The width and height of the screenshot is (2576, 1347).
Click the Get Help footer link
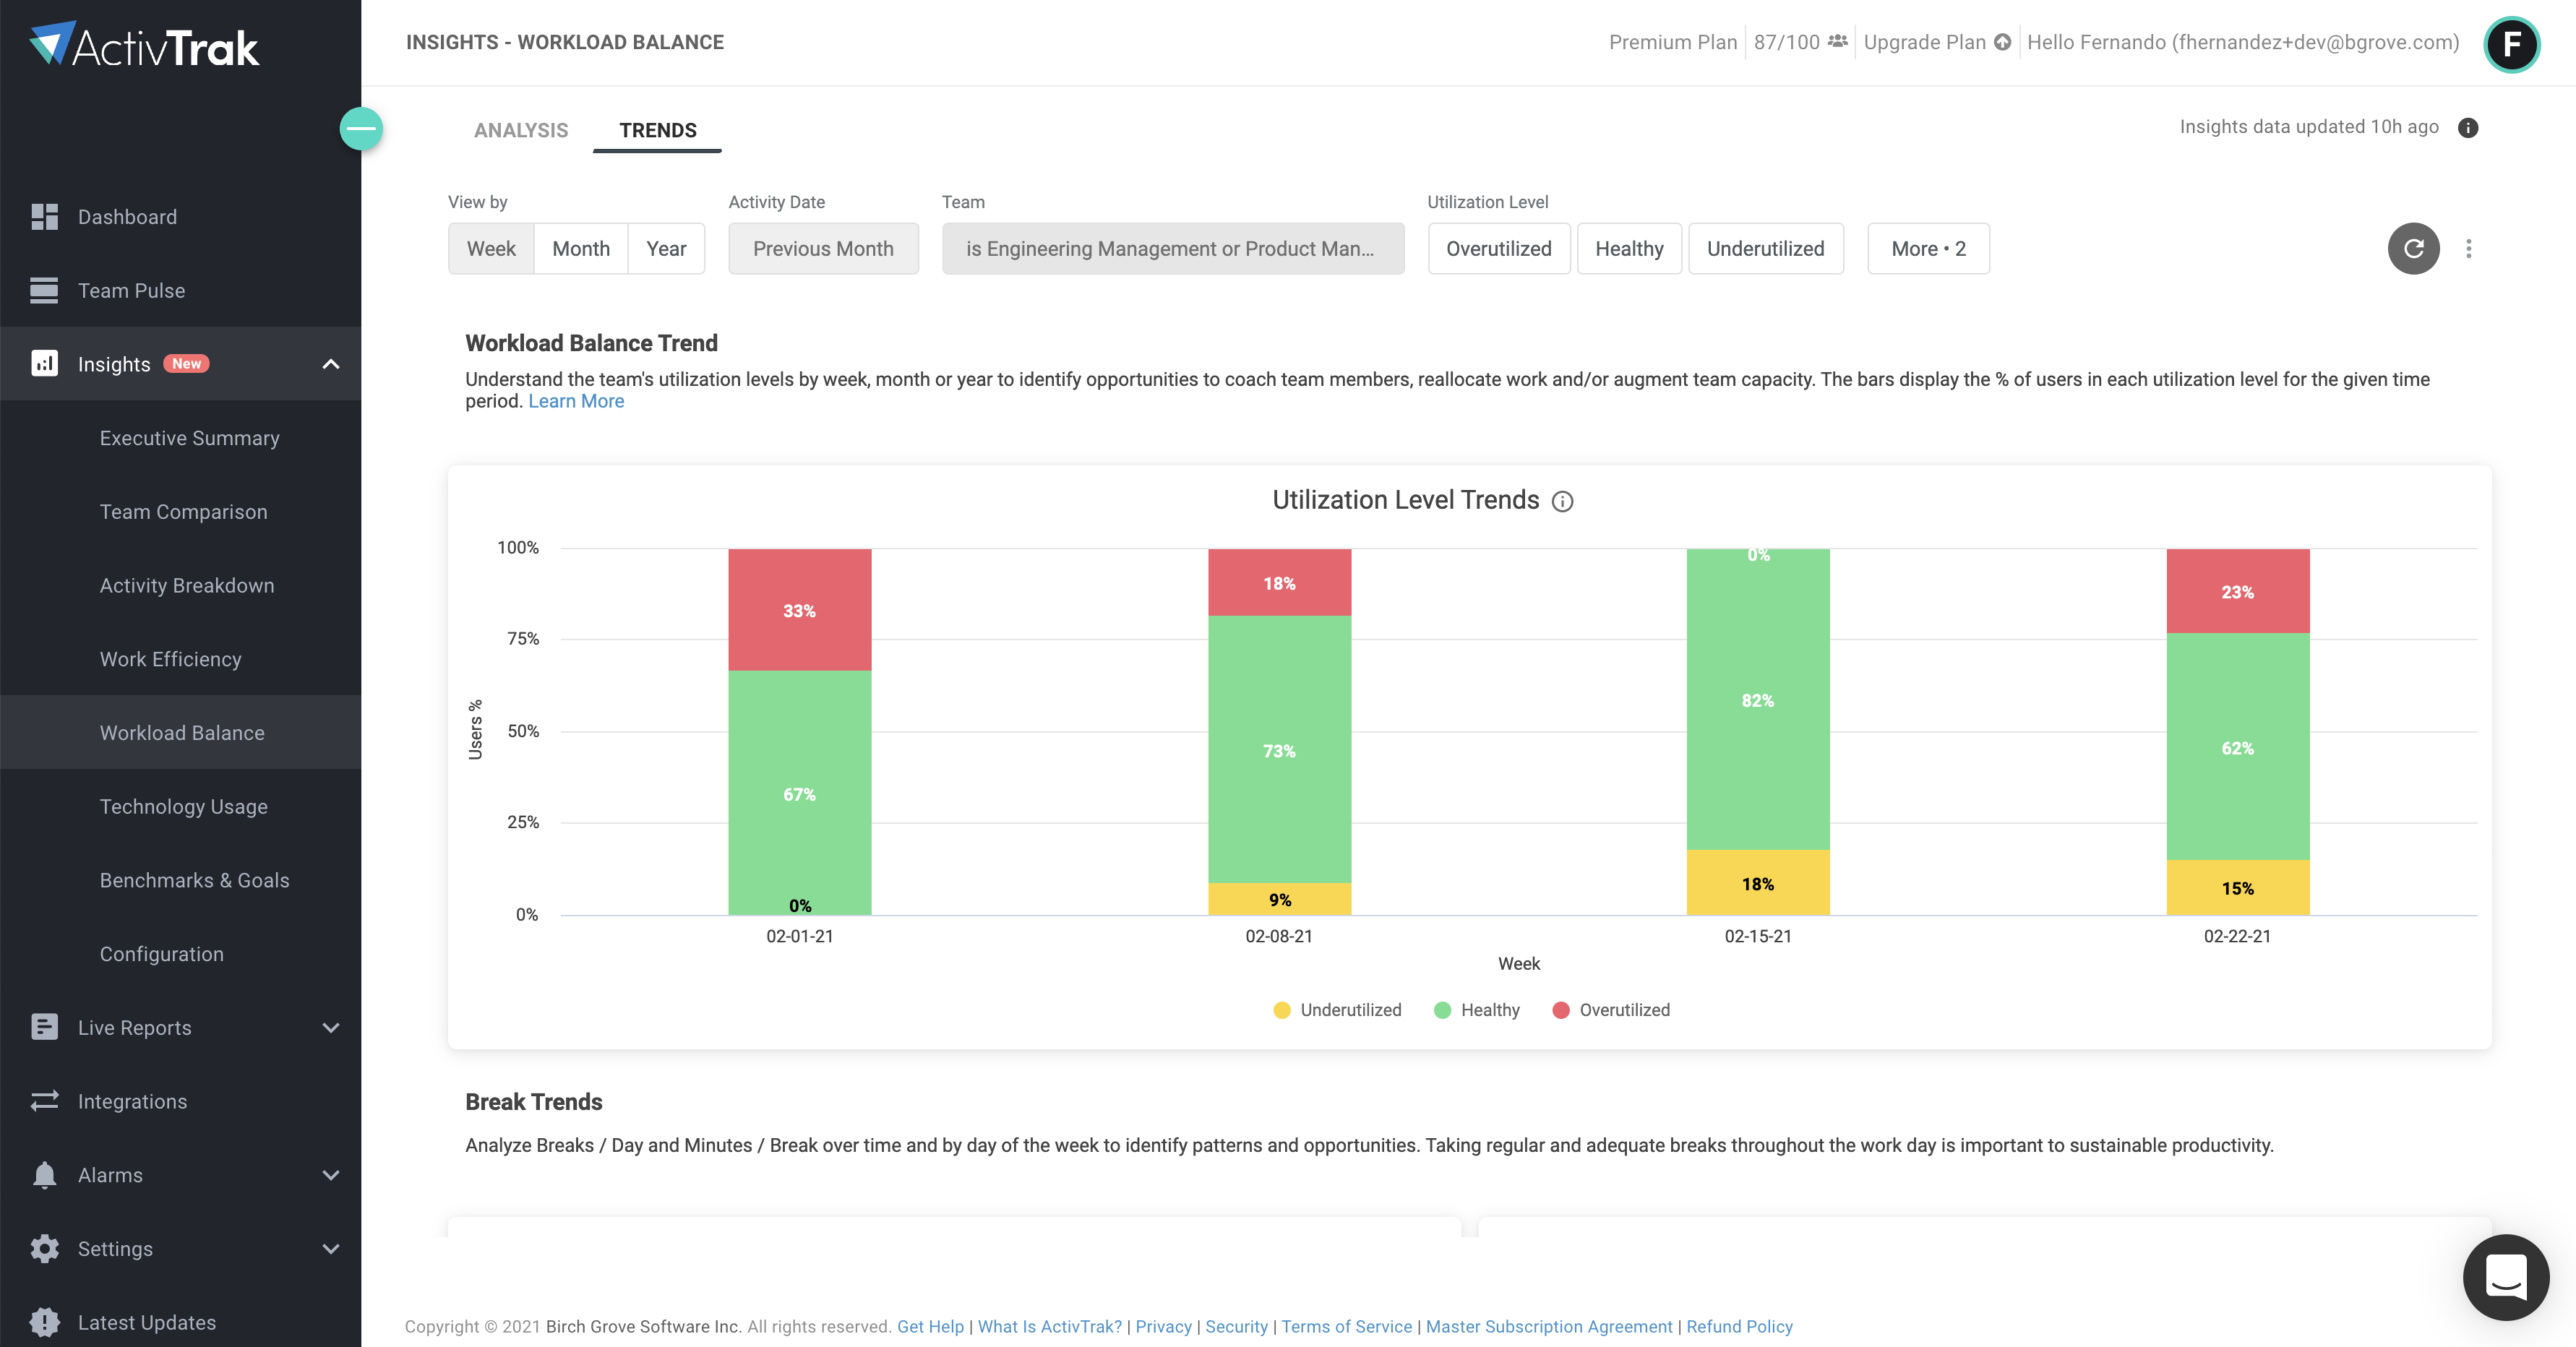point(930,1326)
